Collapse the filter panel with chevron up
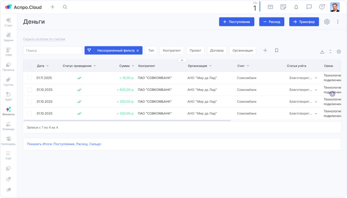Viewport: 347px width, 198px height. (x=182, y=60)
